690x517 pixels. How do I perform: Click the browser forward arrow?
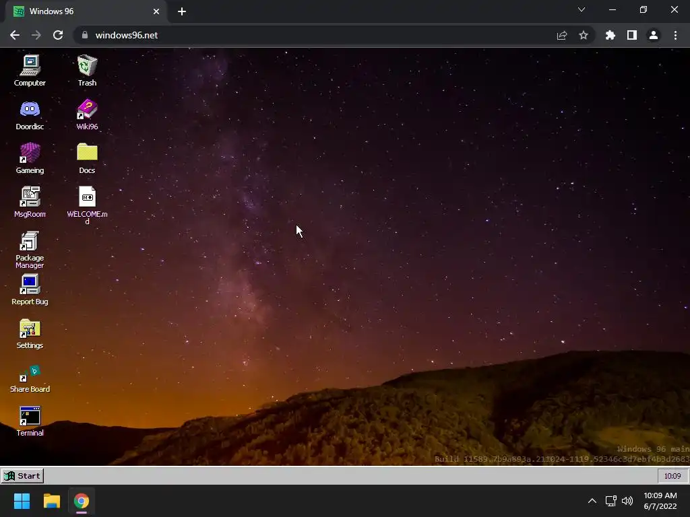(36, 35)
